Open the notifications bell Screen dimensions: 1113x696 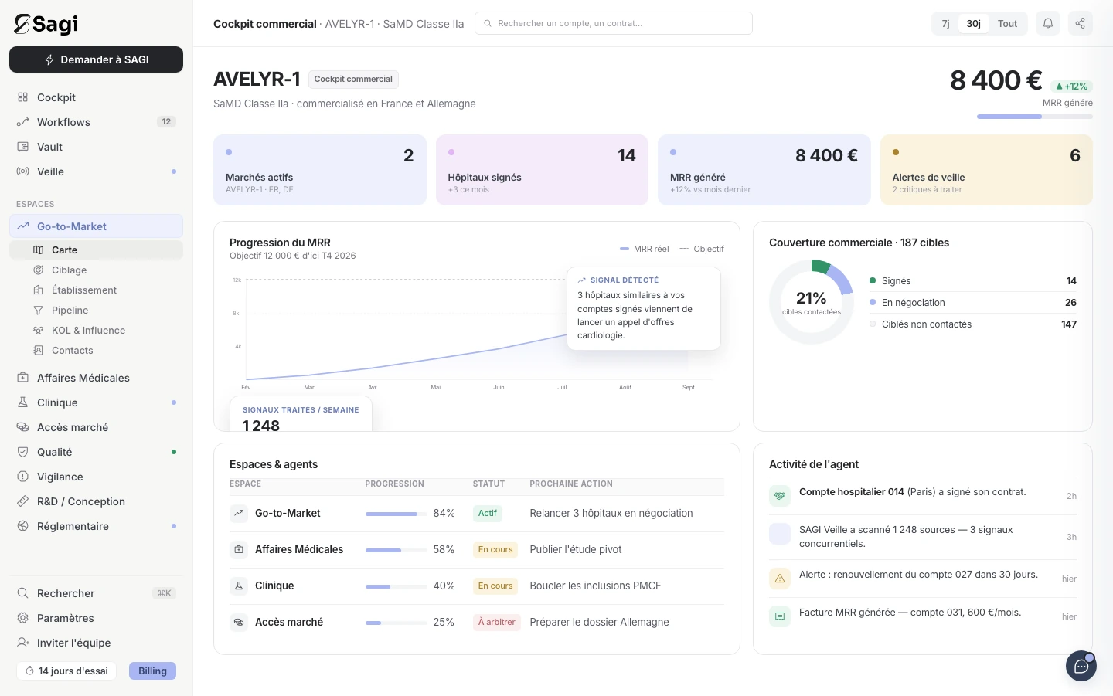point(1048,23)
